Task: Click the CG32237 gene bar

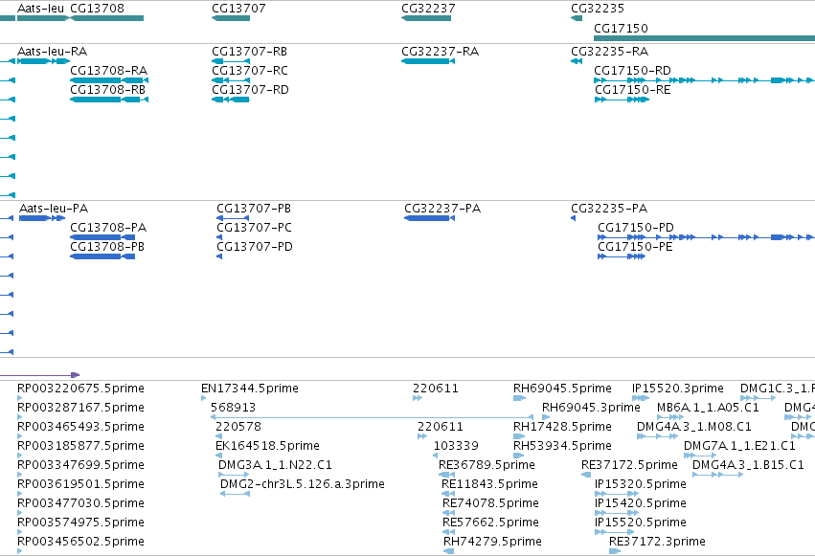Action: tap(426, 18)
